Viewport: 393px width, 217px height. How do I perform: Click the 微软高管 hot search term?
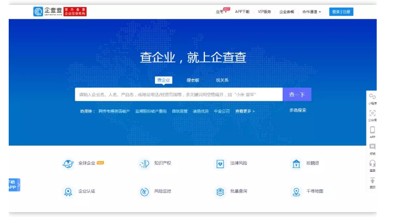pos(180,111)
